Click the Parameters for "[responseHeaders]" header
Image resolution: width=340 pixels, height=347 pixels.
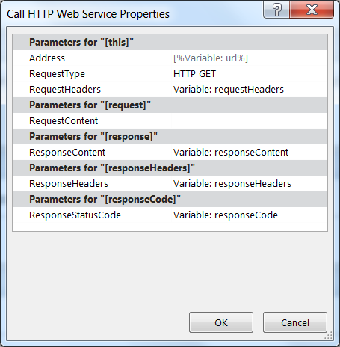170,168
